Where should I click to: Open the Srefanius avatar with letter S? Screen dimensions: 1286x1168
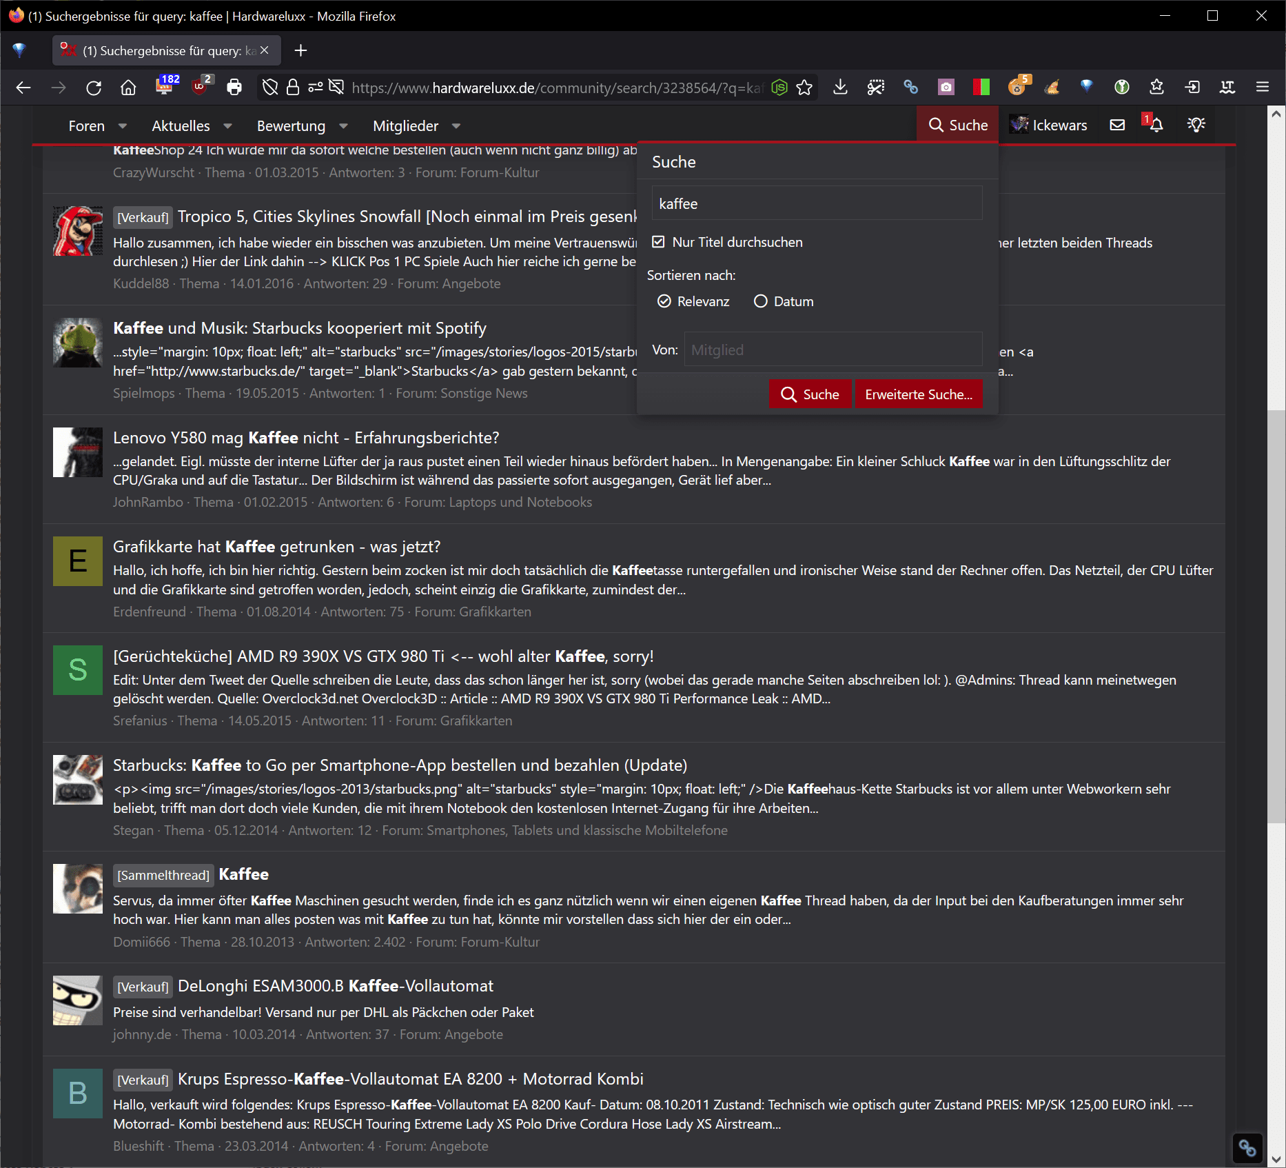(78, 670)
